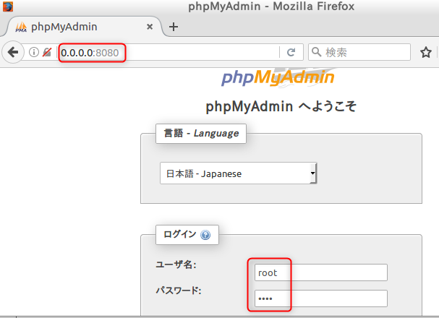Image resolution: width=439 pixels, height=318 pixels.
Task: Reload the page with the refresh icon
Action: 291,52
